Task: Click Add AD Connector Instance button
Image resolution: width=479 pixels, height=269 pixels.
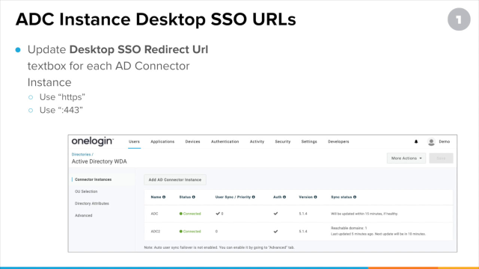Action: [175, 179]
